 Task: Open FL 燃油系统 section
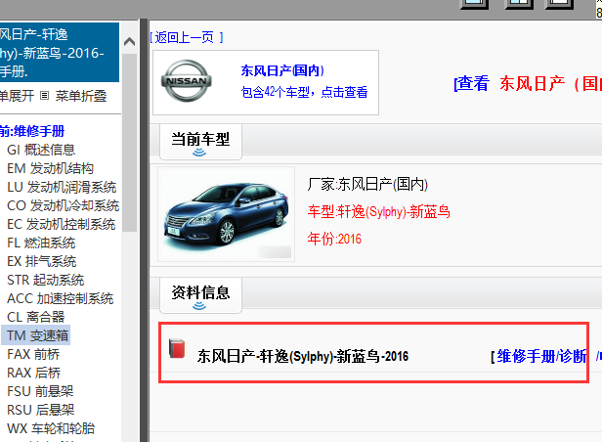pos(41,243)
